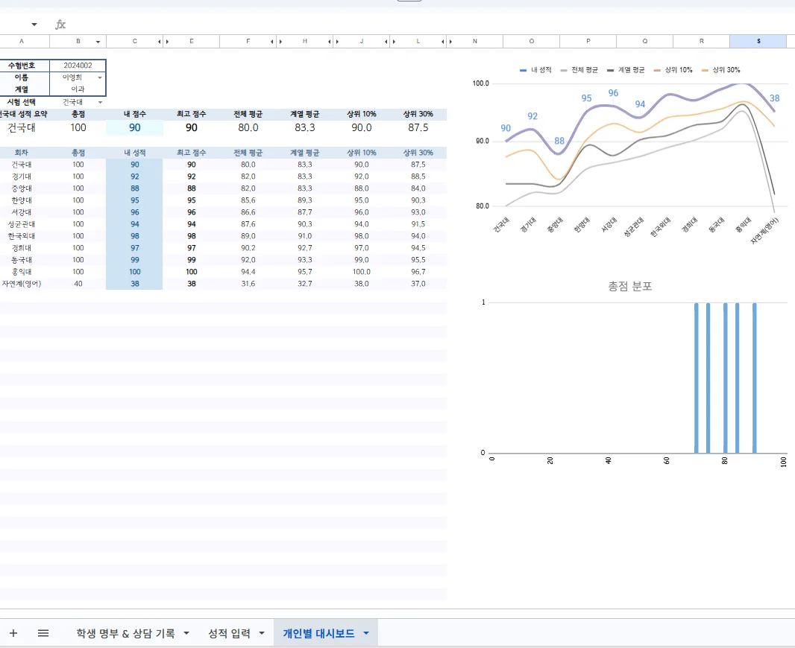Image resolution: width=795 pixels, height=648 pixels.
Task: Select the 경기대 row label
Action: click(x=22, y=177)
